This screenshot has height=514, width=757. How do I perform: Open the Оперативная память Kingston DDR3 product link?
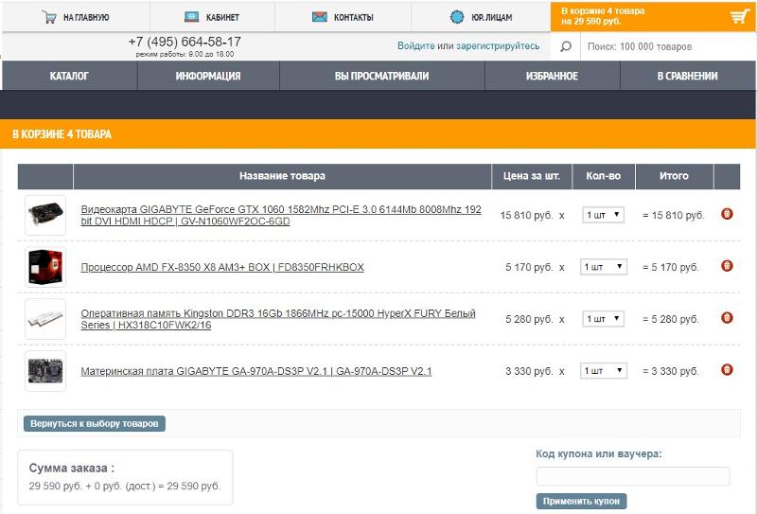point(278,319)
